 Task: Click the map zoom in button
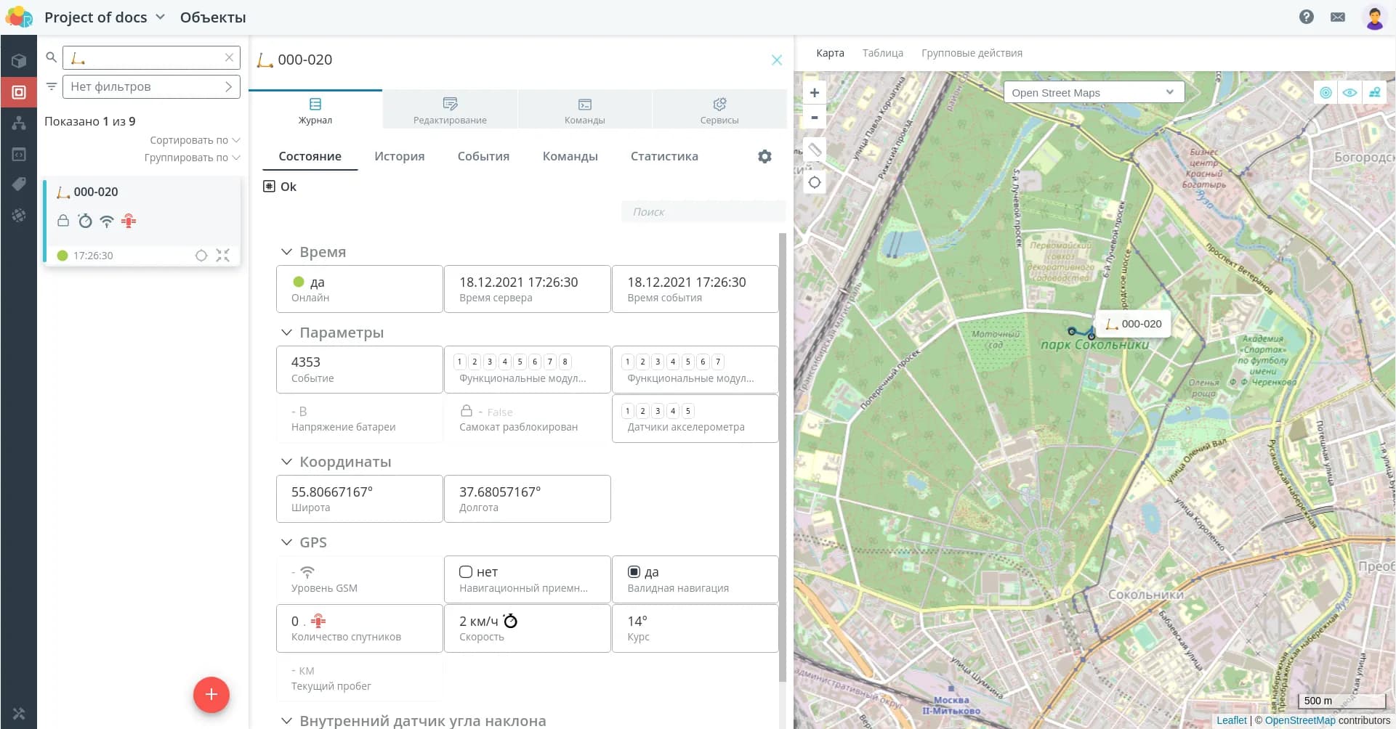click(814, 93)
